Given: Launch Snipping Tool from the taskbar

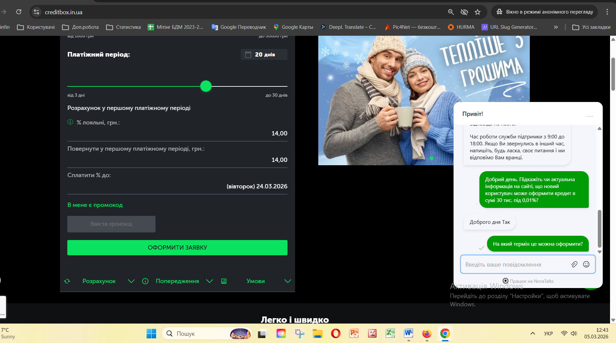Looking at the screenshot, I should pos(299,333).
